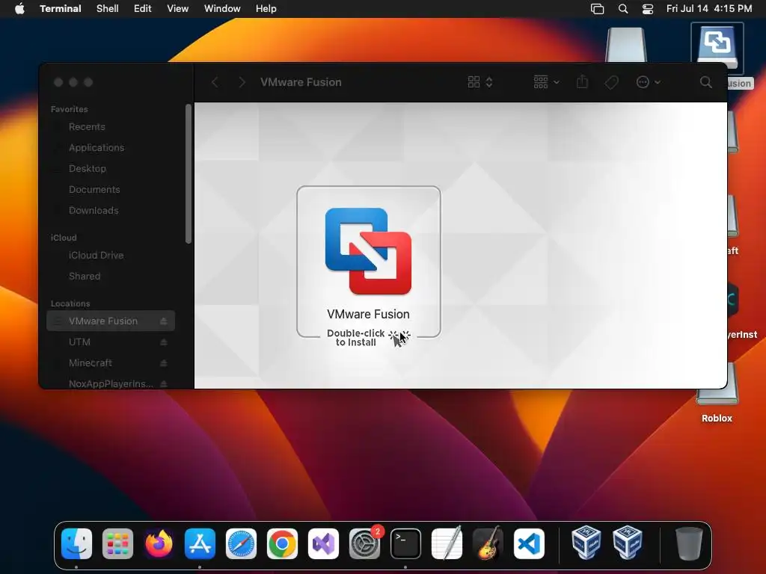This screenshot has height=574, width=766.
Task: Open Launchpad from the Dock
Action: (x=117, y=543)
